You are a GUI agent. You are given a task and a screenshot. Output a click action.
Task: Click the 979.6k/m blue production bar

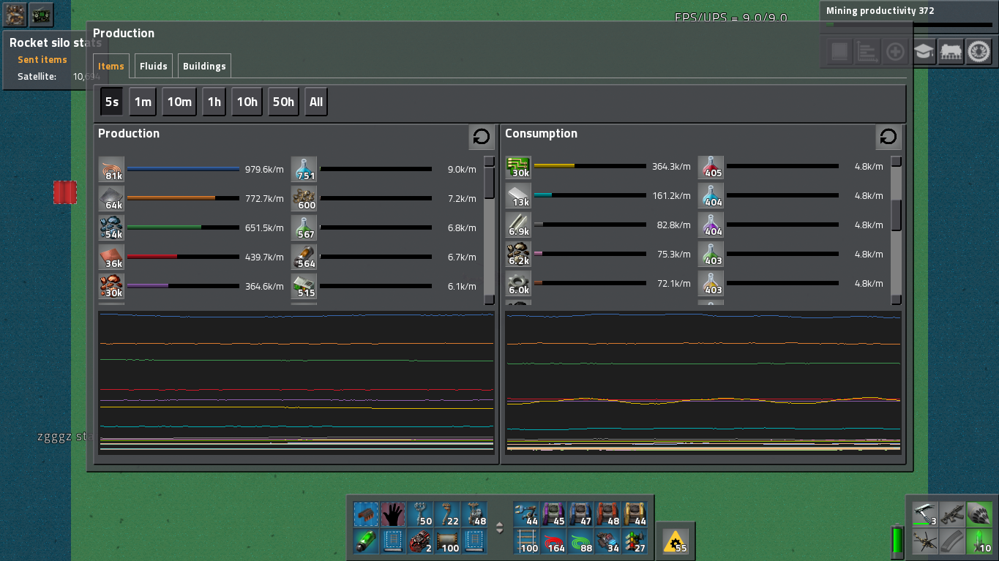click(183, 169)
